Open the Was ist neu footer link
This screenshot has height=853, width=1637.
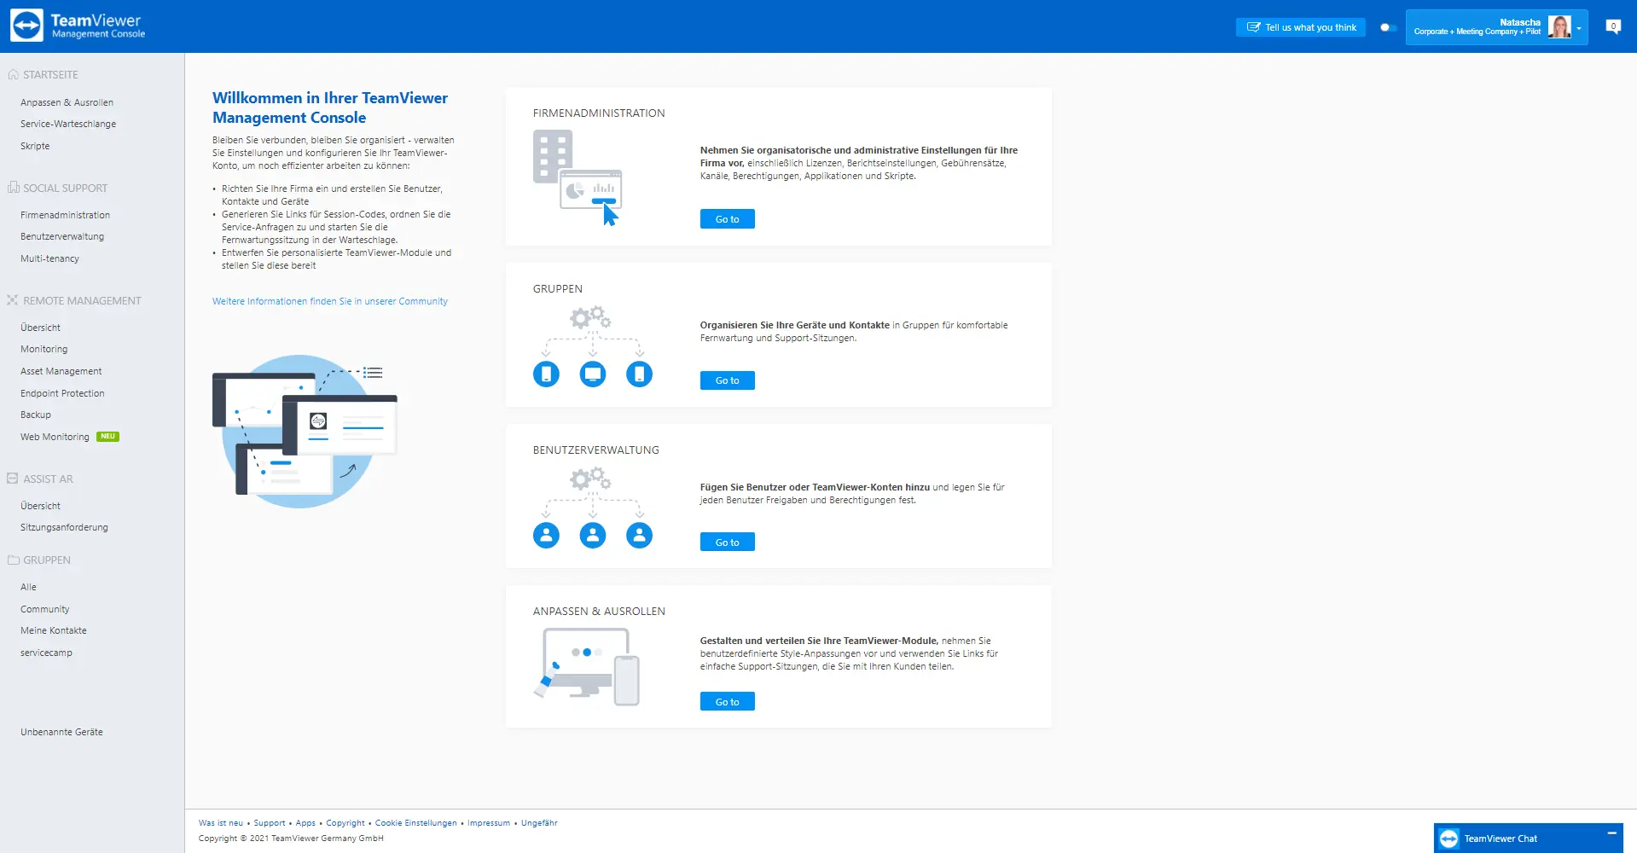[221, 823]
